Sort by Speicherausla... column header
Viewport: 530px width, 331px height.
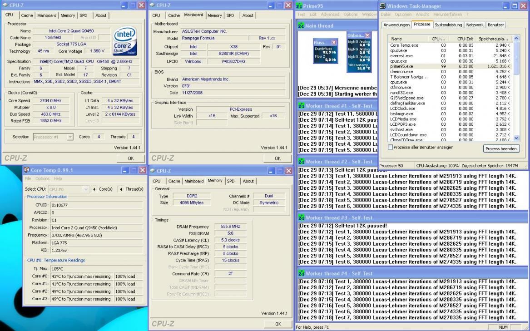tap(494, 39)
